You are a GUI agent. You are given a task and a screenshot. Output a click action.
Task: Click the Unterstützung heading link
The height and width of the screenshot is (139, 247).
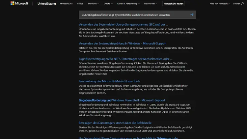tap(46, 4)
